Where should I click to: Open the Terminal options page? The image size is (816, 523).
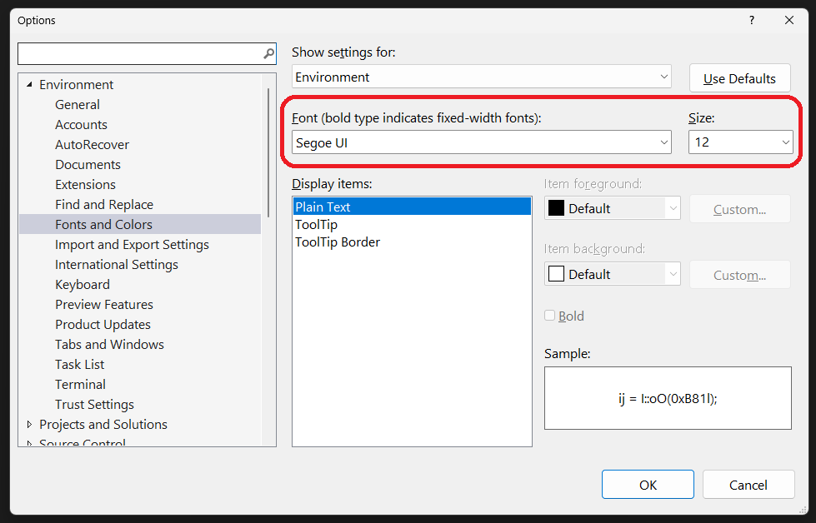pyautogui.click(x=80, y=384)
